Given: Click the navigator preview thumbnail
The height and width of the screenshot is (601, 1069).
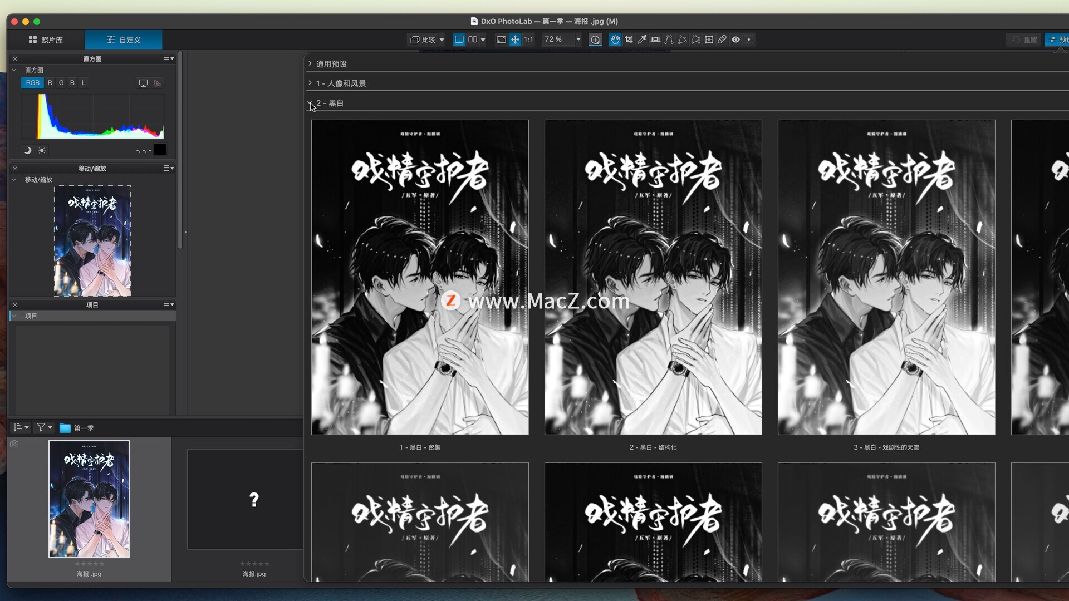Looking at the screenshot, I should click(x=92, y=241).
